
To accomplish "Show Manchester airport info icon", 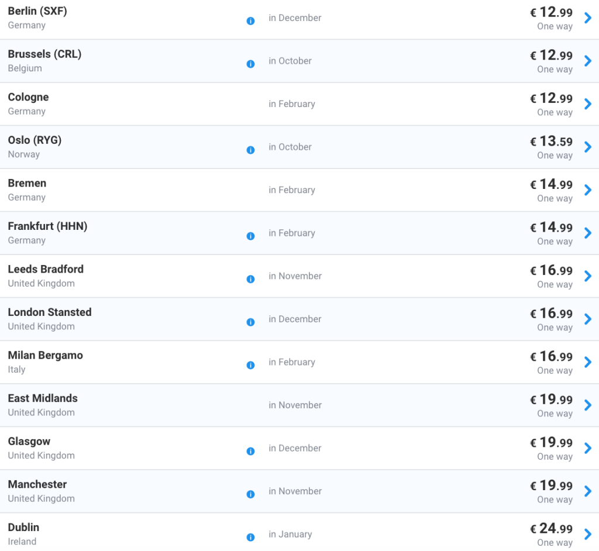I will tap(250, 494).
